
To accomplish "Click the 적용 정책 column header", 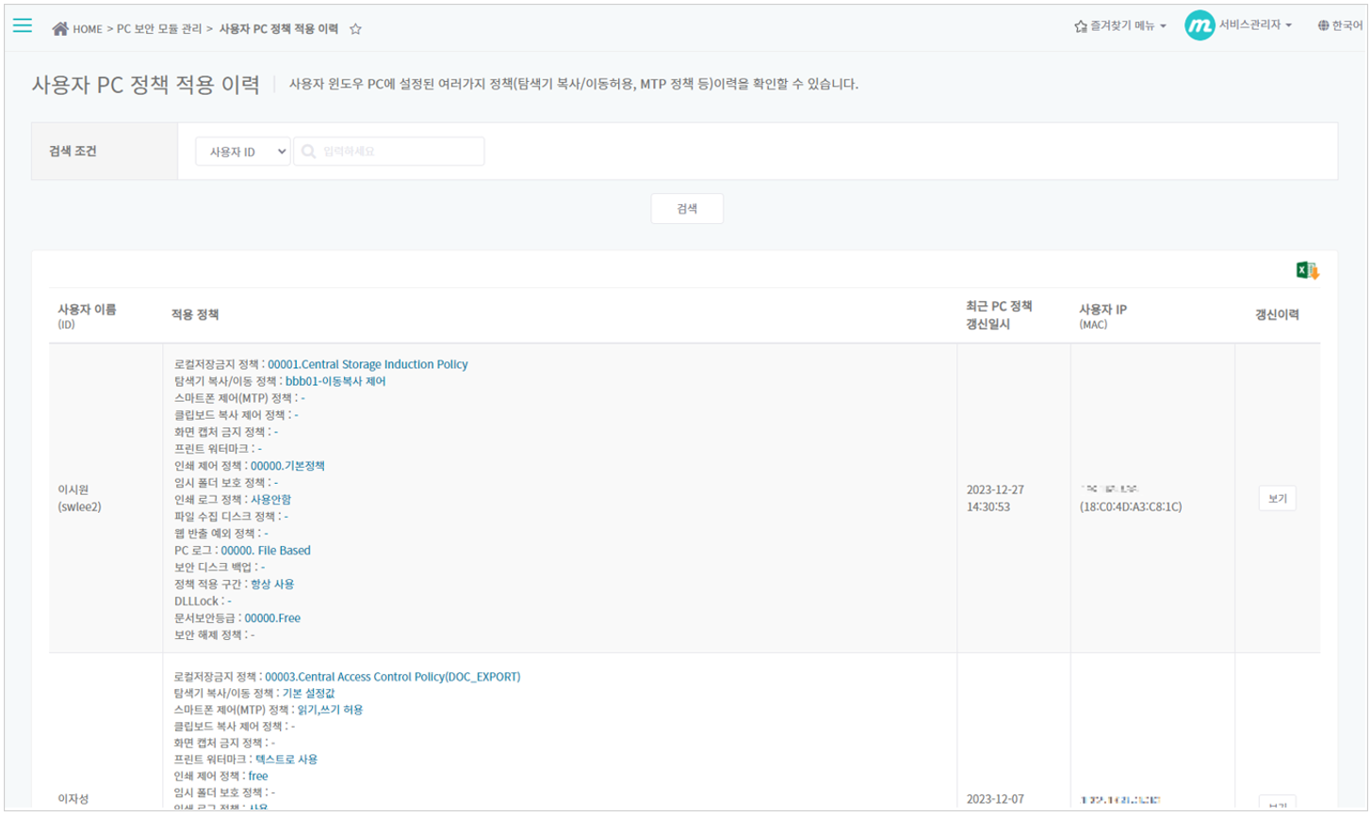I will click(195, 315).
